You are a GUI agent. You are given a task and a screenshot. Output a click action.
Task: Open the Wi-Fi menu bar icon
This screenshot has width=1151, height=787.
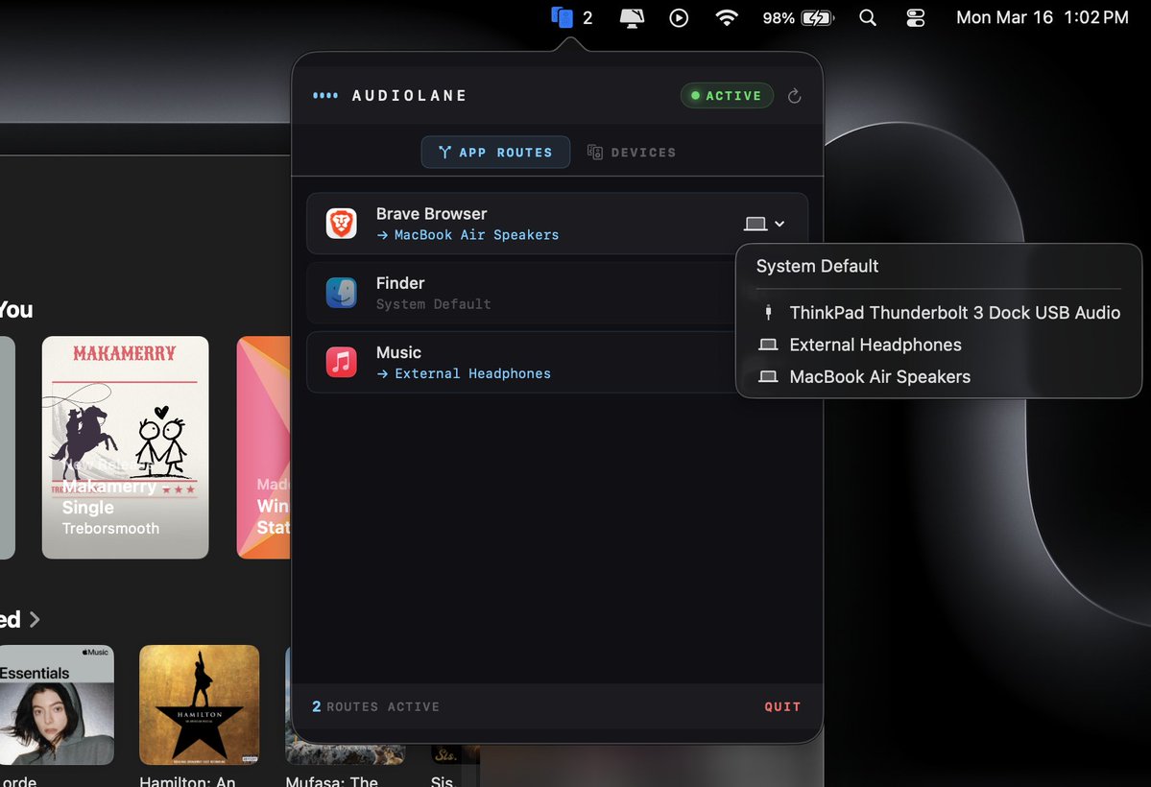727,17
